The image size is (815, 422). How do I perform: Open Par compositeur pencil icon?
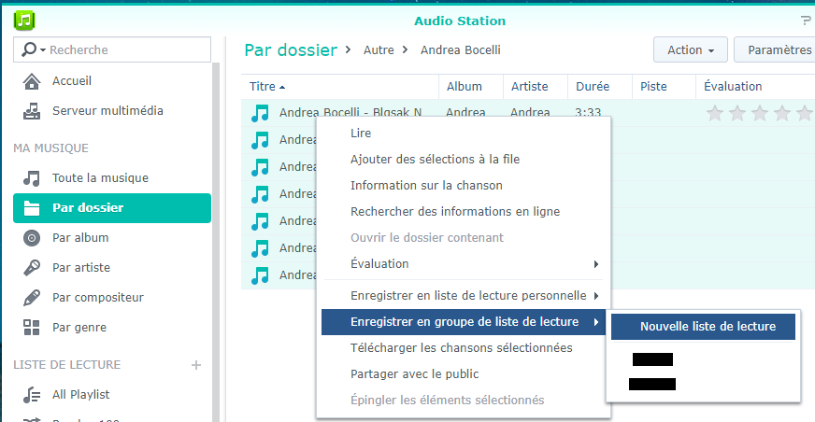tap(32, 298)
